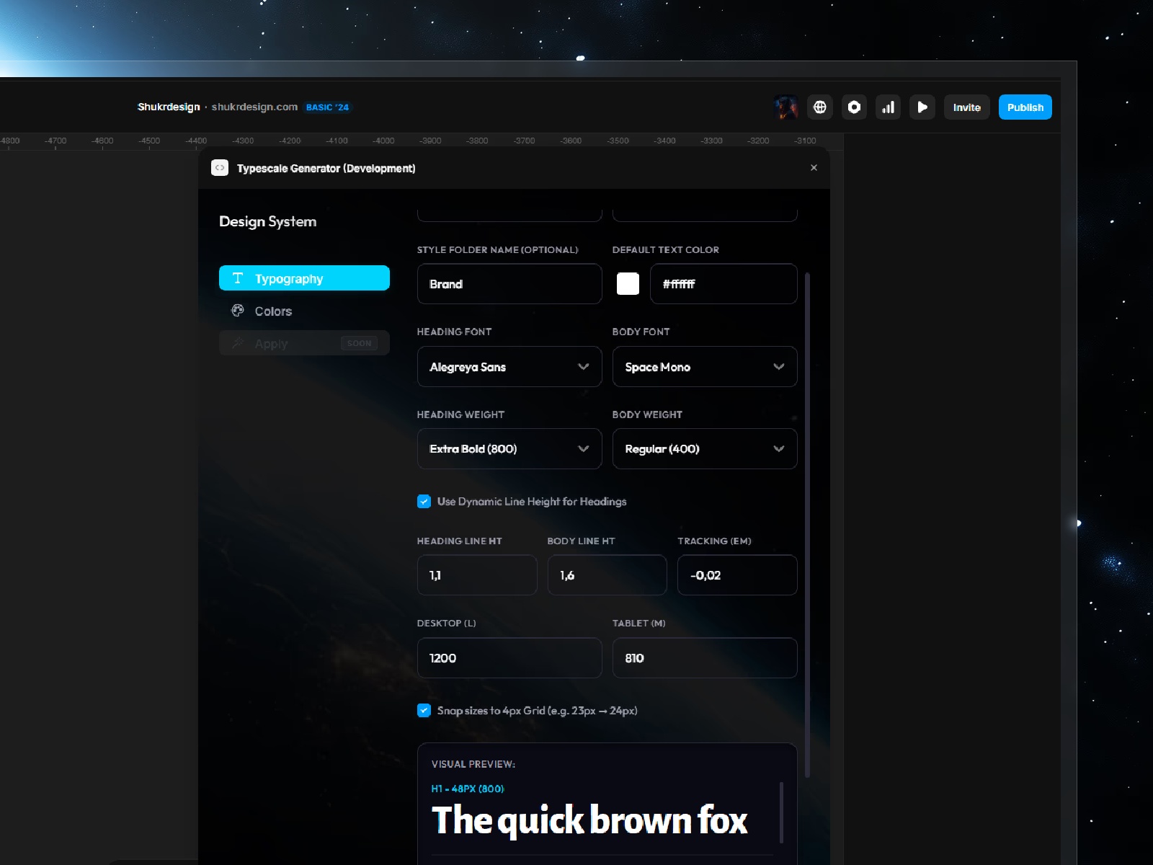Disable Use Dynamic Line Height for Headings
Screen dimensions: 1153x865
pos(424,501)
